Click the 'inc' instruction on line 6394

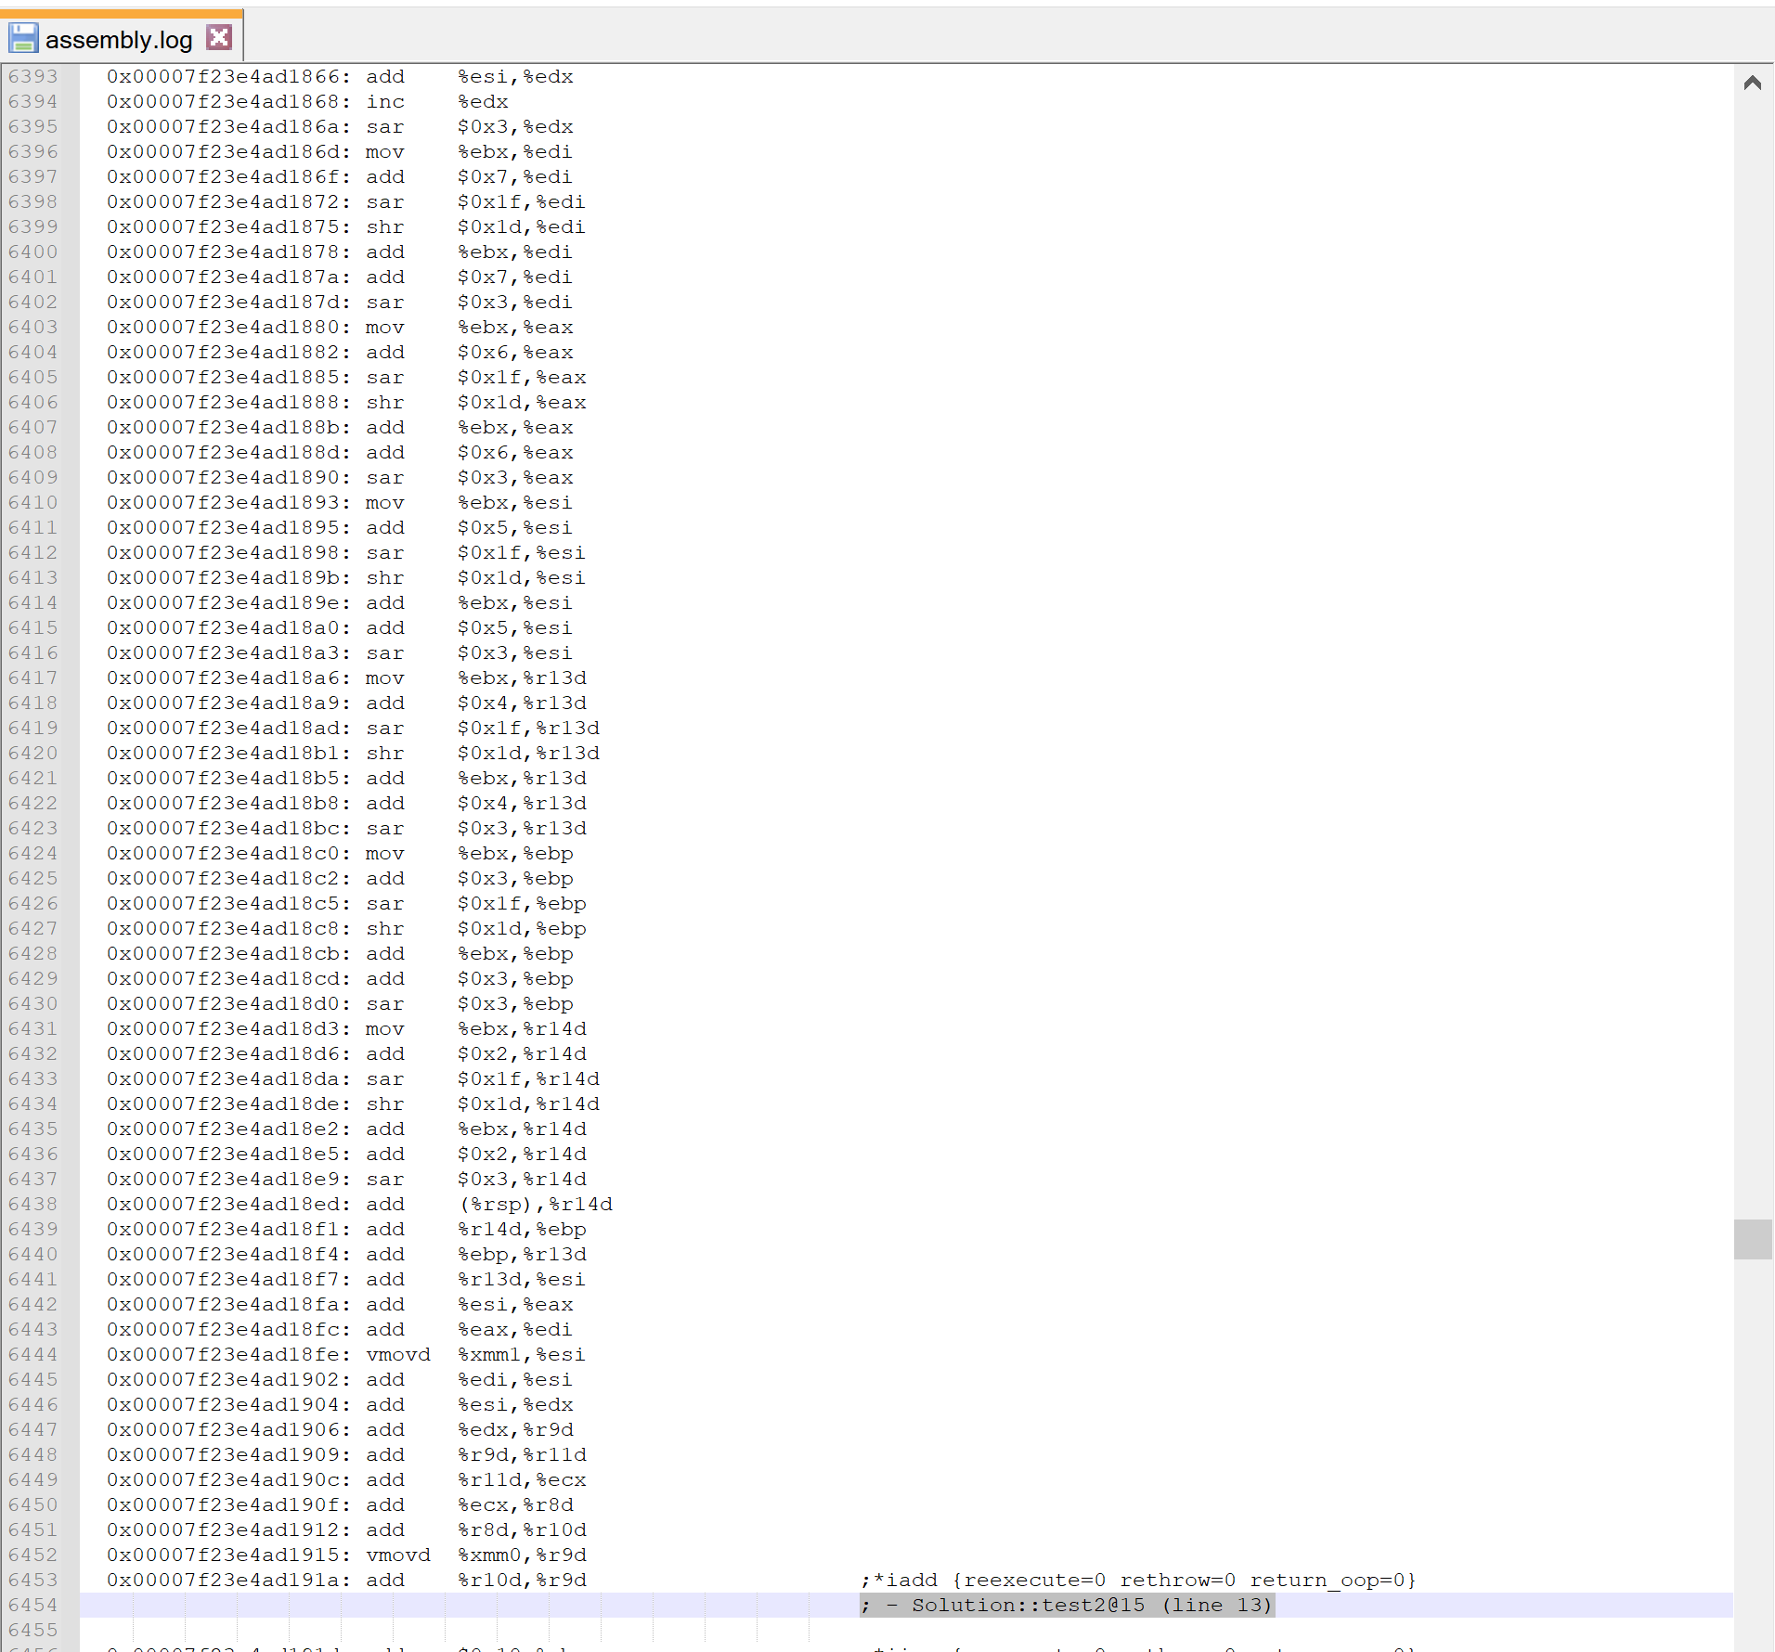(x=385, y=101)
